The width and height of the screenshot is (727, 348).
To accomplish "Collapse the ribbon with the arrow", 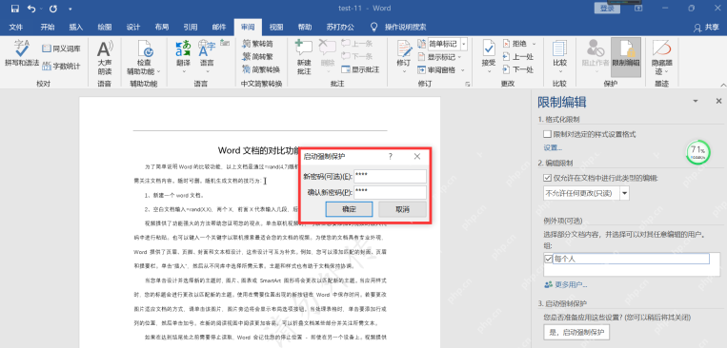I will point(723,85).
